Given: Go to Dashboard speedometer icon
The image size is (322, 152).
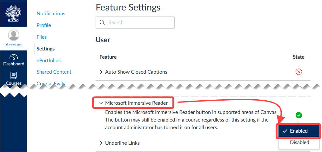Looking at the screenshot, I should 14,57.
